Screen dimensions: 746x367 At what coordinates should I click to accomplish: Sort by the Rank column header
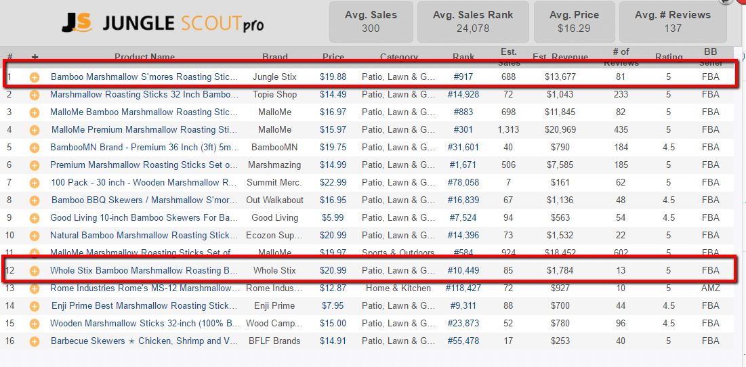463,57
